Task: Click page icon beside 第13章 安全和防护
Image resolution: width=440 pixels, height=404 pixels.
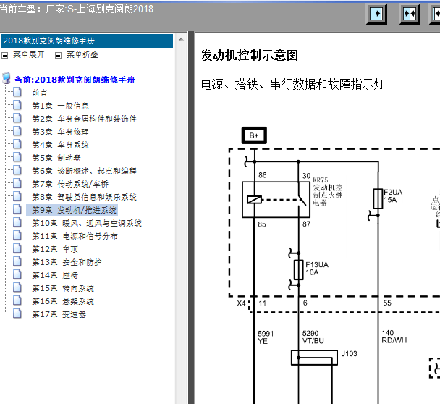Action: point(17,261)
